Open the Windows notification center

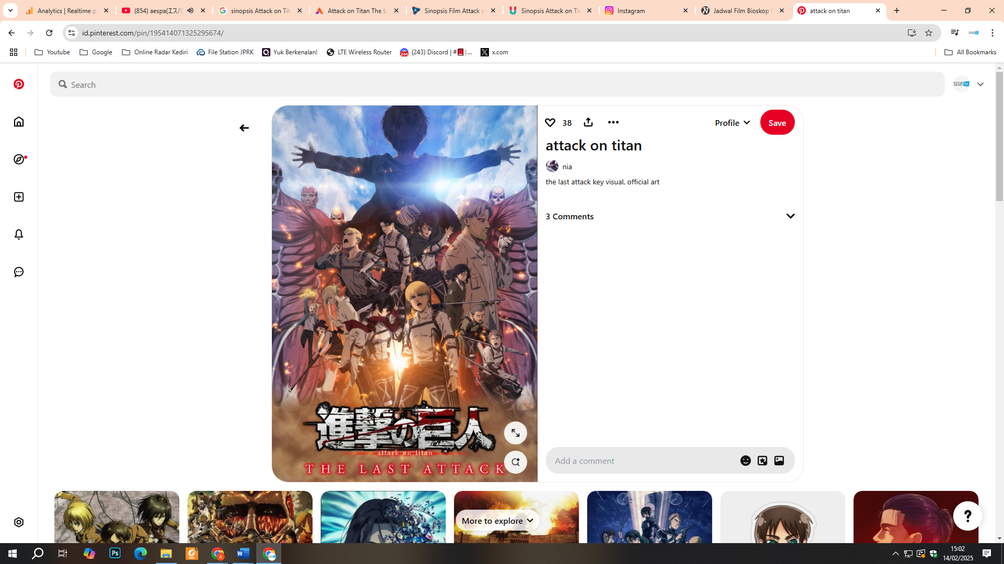coord(987,554)
